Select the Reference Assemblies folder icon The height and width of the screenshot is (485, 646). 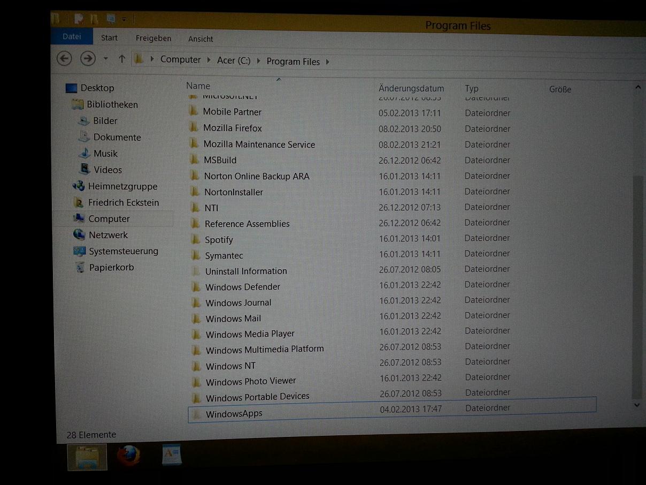196,223
